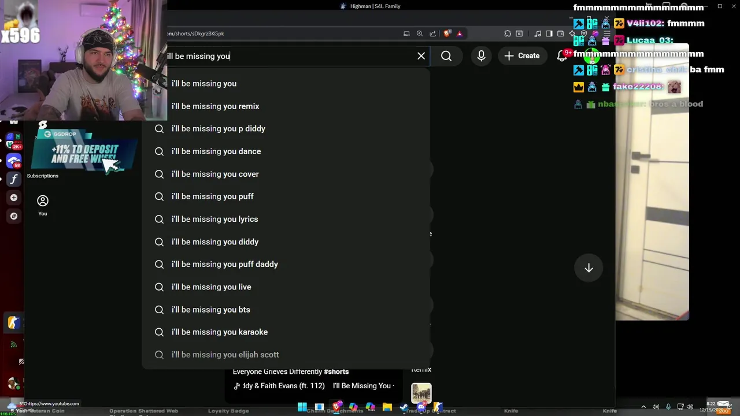Open Brave browser from the taskbar
Screen dimensions: 740x416
tap(337, 407)
